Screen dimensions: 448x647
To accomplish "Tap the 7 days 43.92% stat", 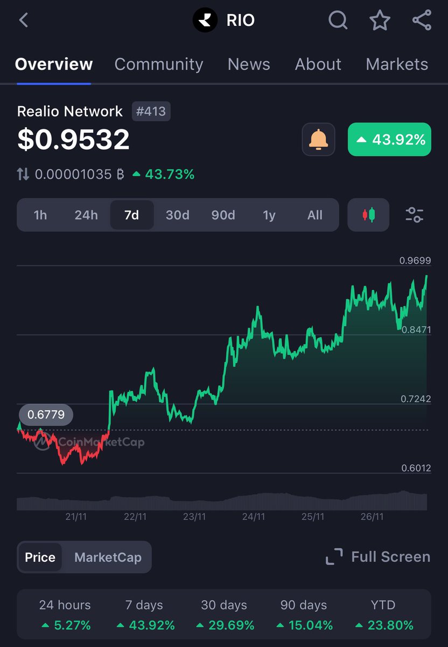I will pos(144,615).
